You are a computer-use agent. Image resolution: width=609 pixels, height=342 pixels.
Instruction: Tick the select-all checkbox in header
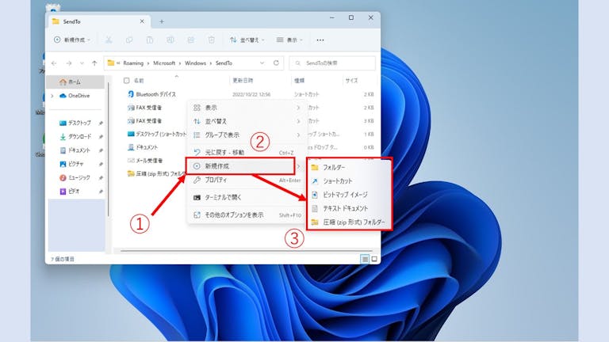[x=126, y=81]
